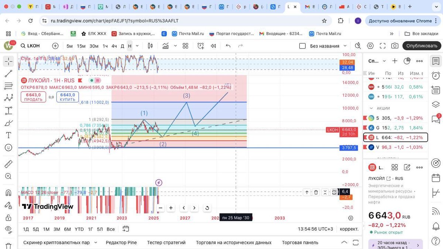Open the go to date calendar
443x249 pixels.
126,229
